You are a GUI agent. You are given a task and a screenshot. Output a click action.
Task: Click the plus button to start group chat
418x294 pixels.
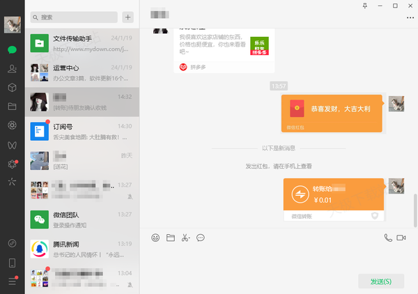click(x=128, y=17)
